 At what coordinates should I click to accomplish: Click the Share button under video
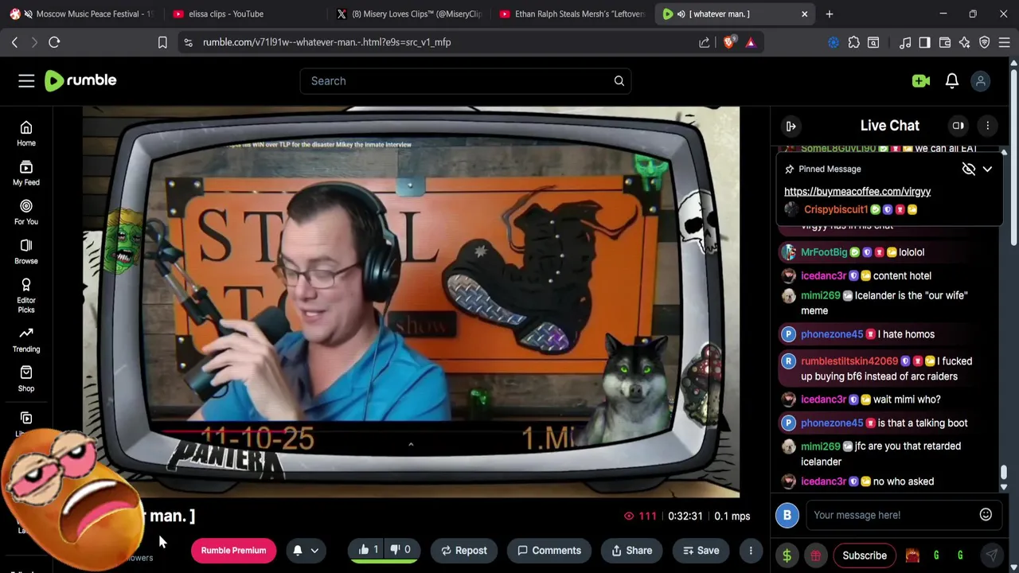[x=631, y=550]
